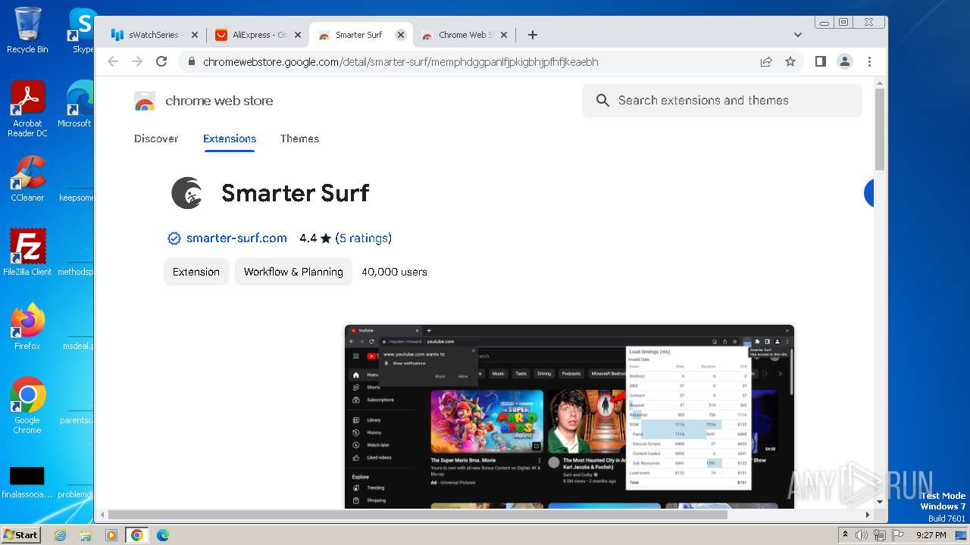Open FileZilla Client desktop icon

(27, 252)
